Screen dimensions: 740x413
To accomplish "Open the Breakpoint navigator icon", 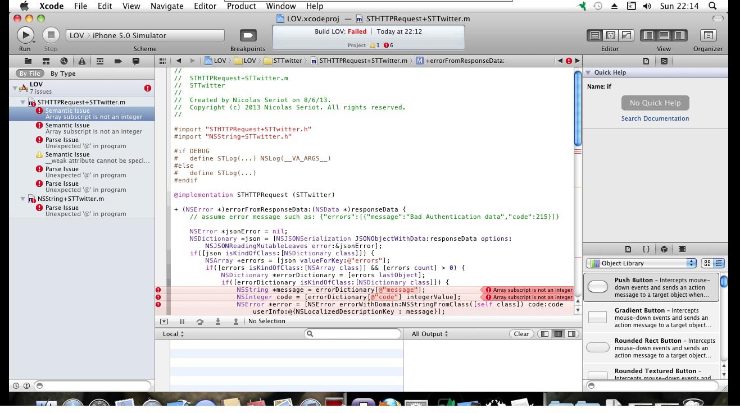I will 118,61.
